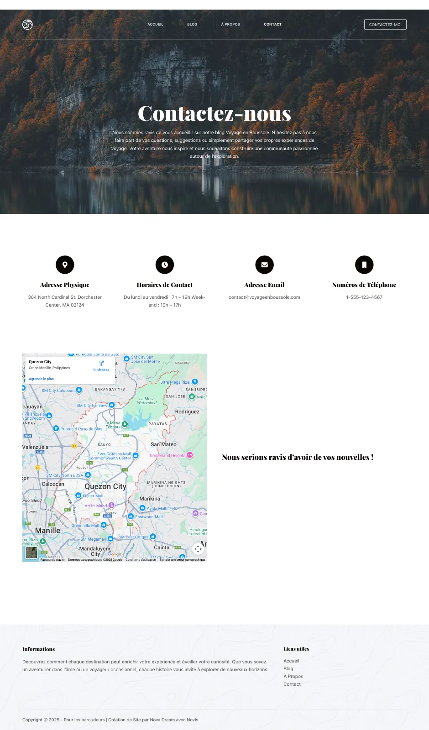Image resolution: width=429 pixels, height=730 pixels.
Task: Open the footer À Propos link
Action: click(293, 676)
